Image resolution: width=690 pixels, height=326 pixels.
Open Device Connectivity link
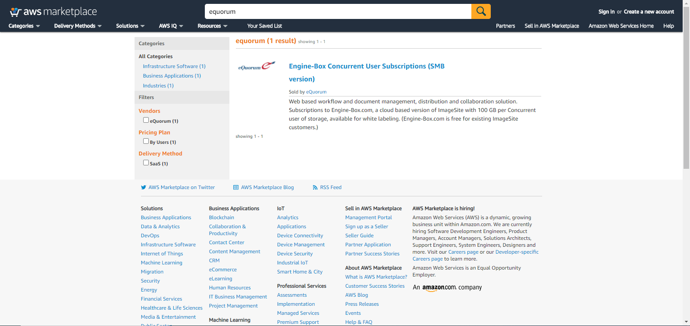pos(300,236)
